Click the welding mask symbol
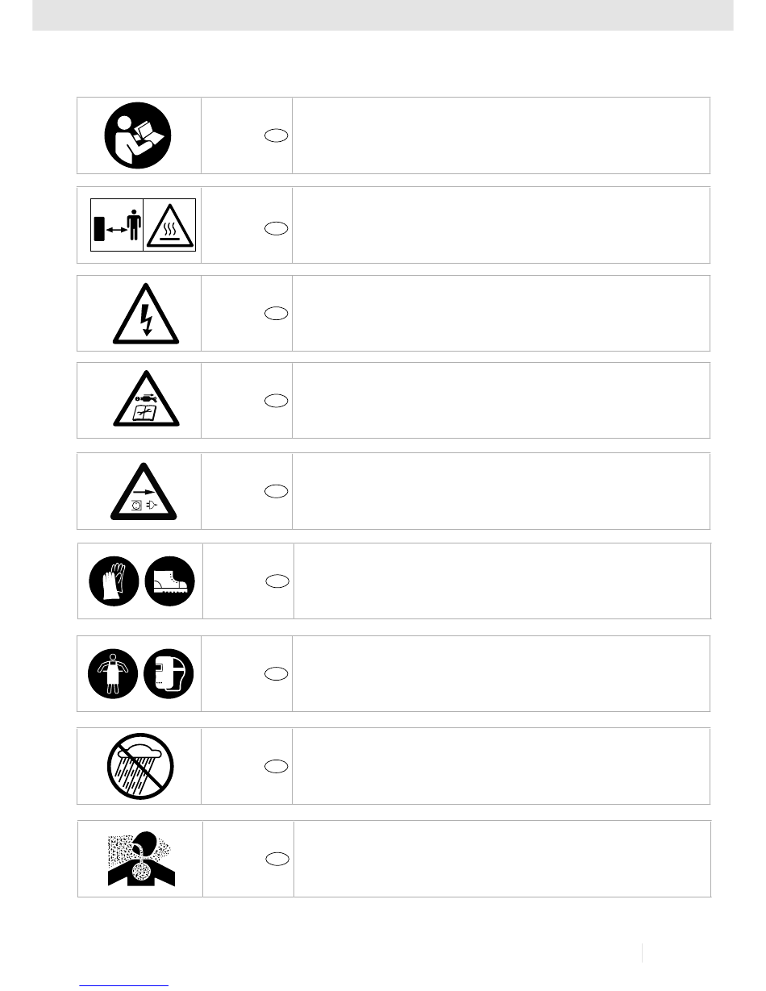This screenshot has height=991, width=766. [x=169, y=672]
